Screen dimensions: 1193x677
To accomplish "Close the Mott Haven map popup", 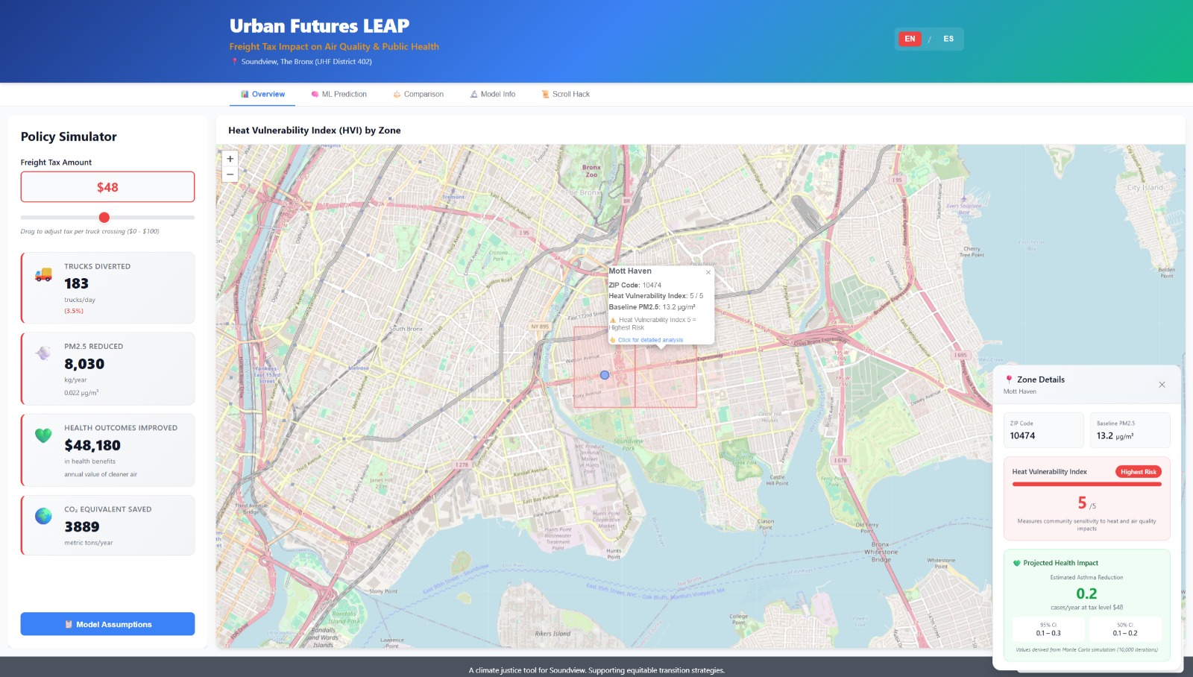I will [x=708, y=272].
